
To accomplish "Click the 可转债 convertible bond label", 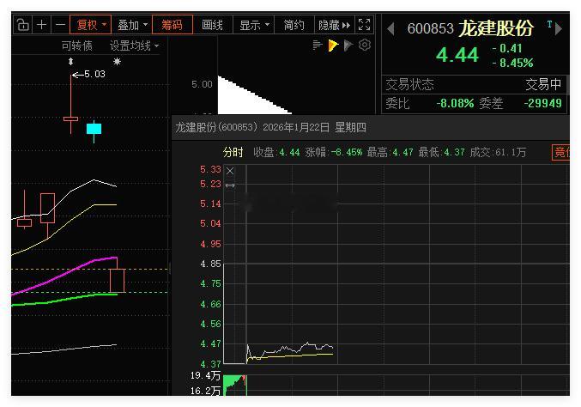I will tap(77, 46).
